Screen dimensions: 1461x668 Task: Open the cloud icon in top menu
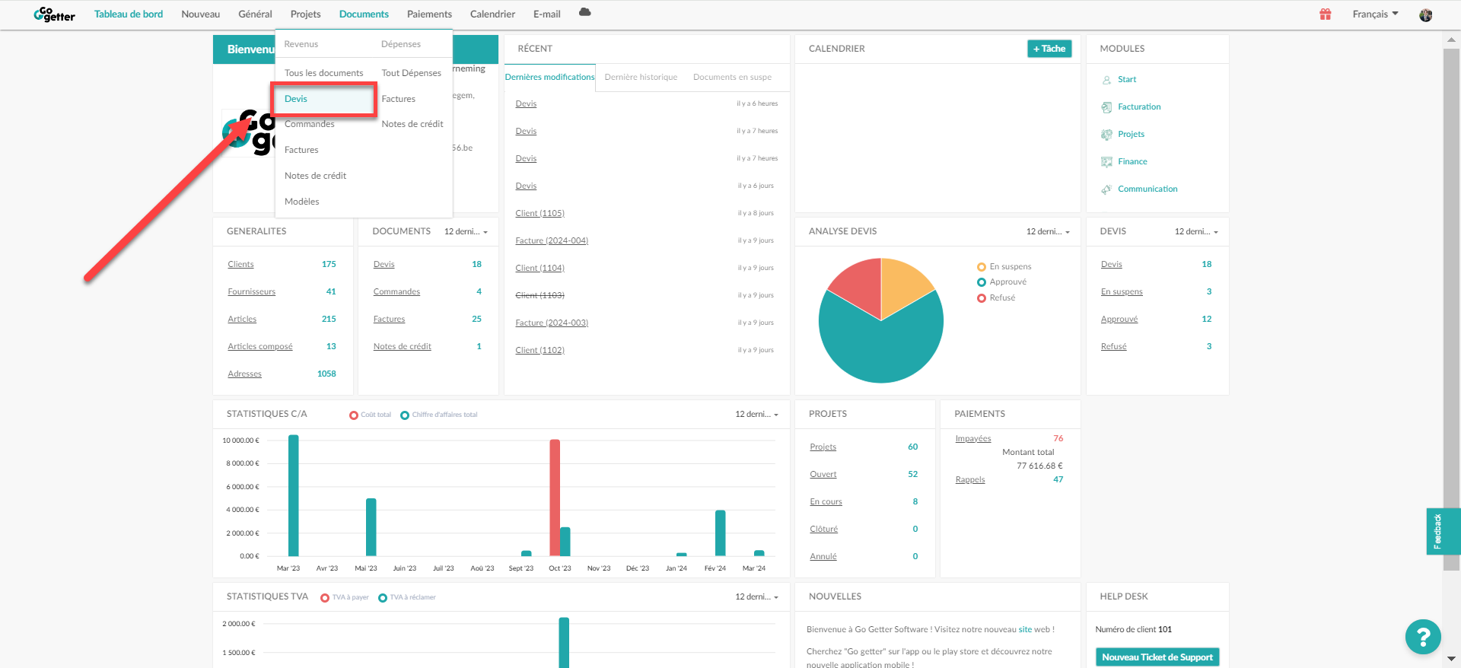[584, 12]
